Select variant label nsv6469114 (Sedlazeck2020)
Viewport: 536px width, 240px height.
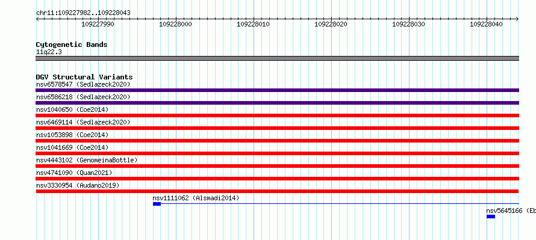(83, 122)
